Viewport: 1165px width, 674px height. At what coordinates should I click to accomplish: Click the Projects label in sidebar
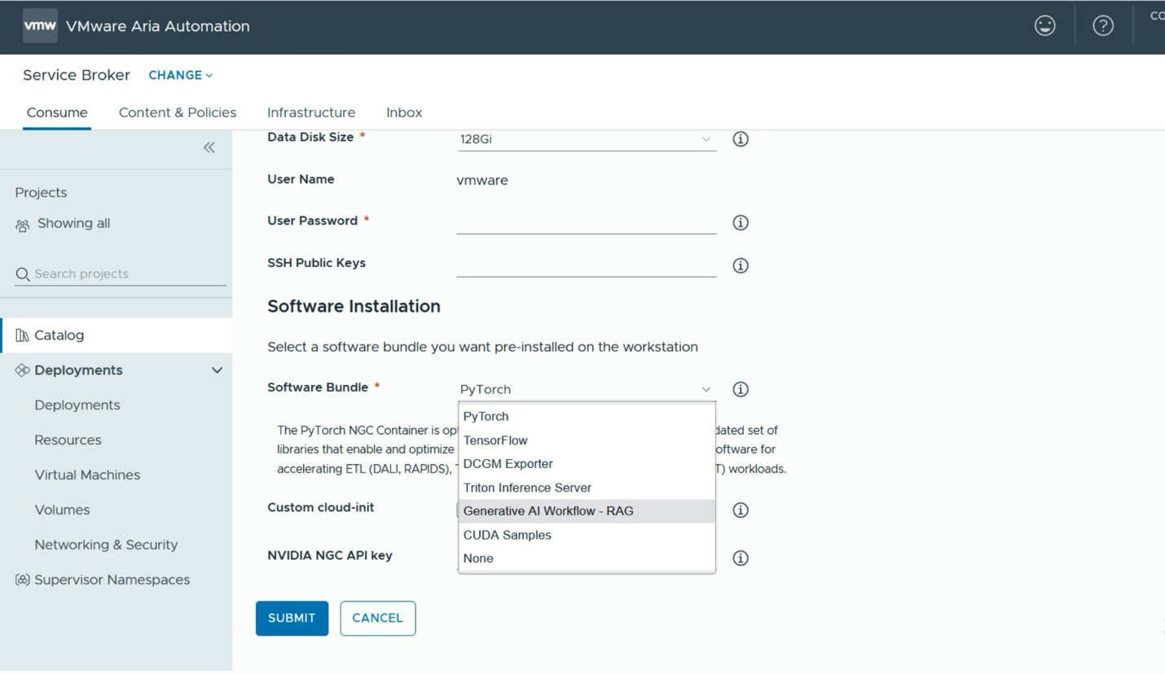41,193
